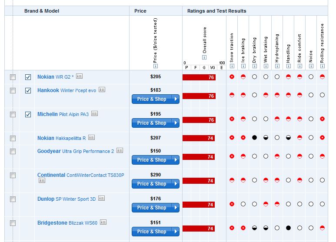Open info icon under Snow traction header
The image size is (336, 242).
(x=232, y=66)
